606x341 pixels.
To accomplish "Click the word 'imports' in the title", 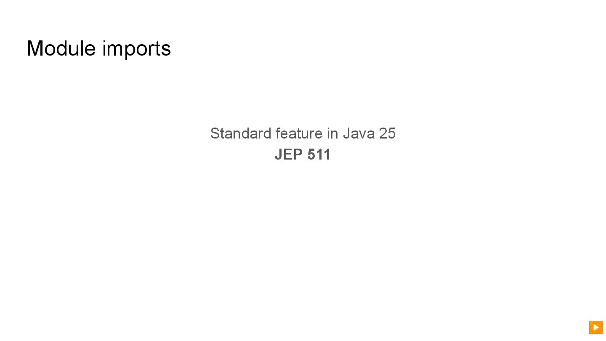I will (136, 49).
